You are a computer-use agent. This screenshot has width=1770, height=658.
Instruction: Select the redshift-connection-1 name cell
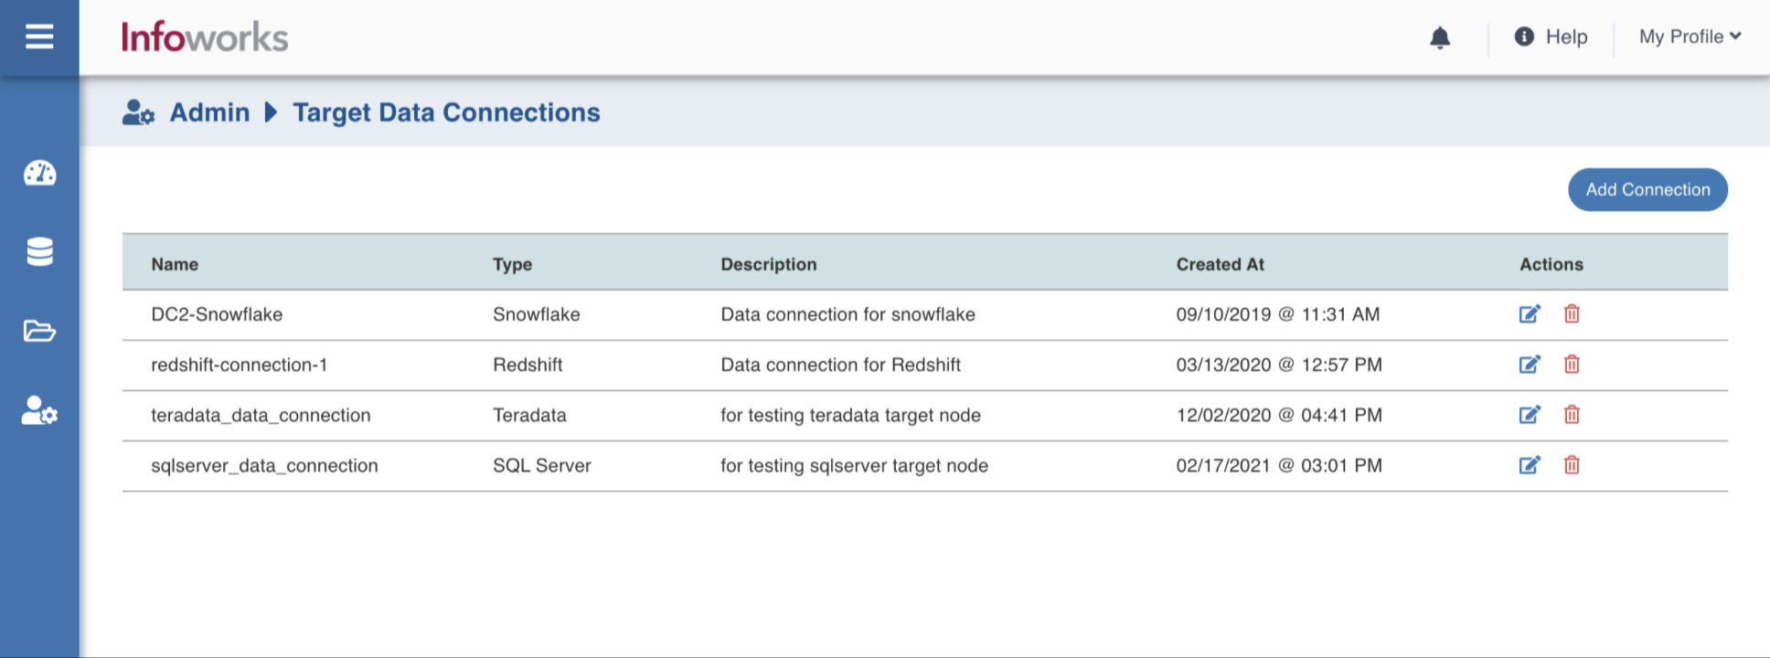click(240, 365)
